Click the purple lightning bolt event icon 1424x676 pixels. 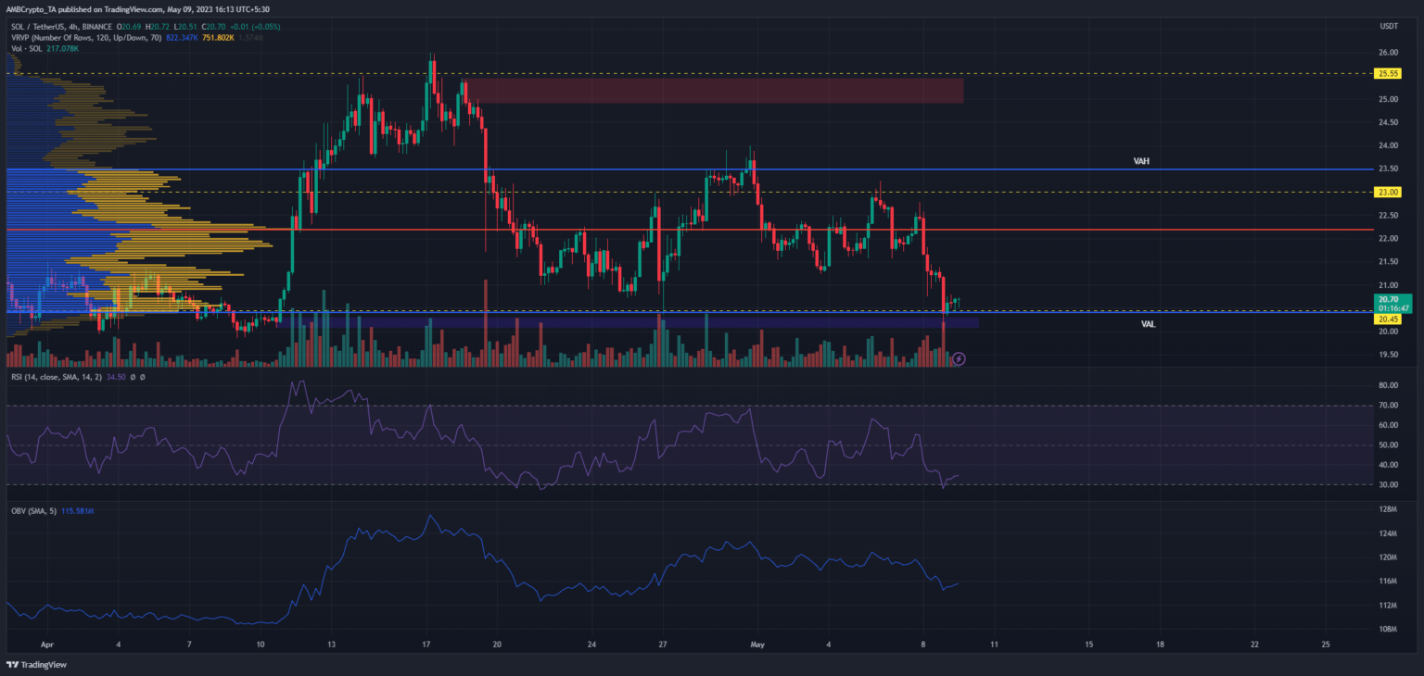tap(959, 358)
